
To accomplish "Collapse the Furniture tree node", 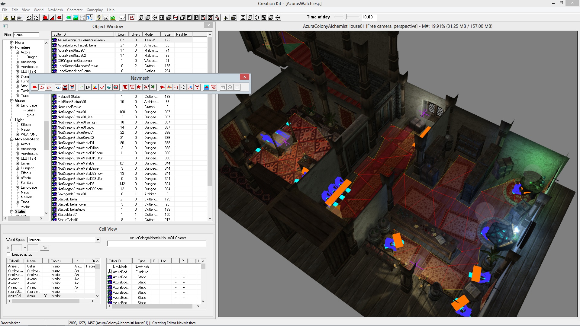I will 12,47.
